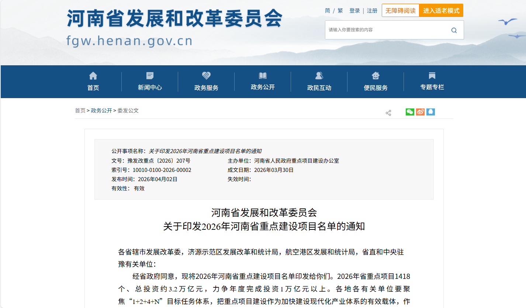The width and height of the screenshot is (526, 308).
Task: Click the share icon
Action: pyautogui.click(x=388, y=113)
